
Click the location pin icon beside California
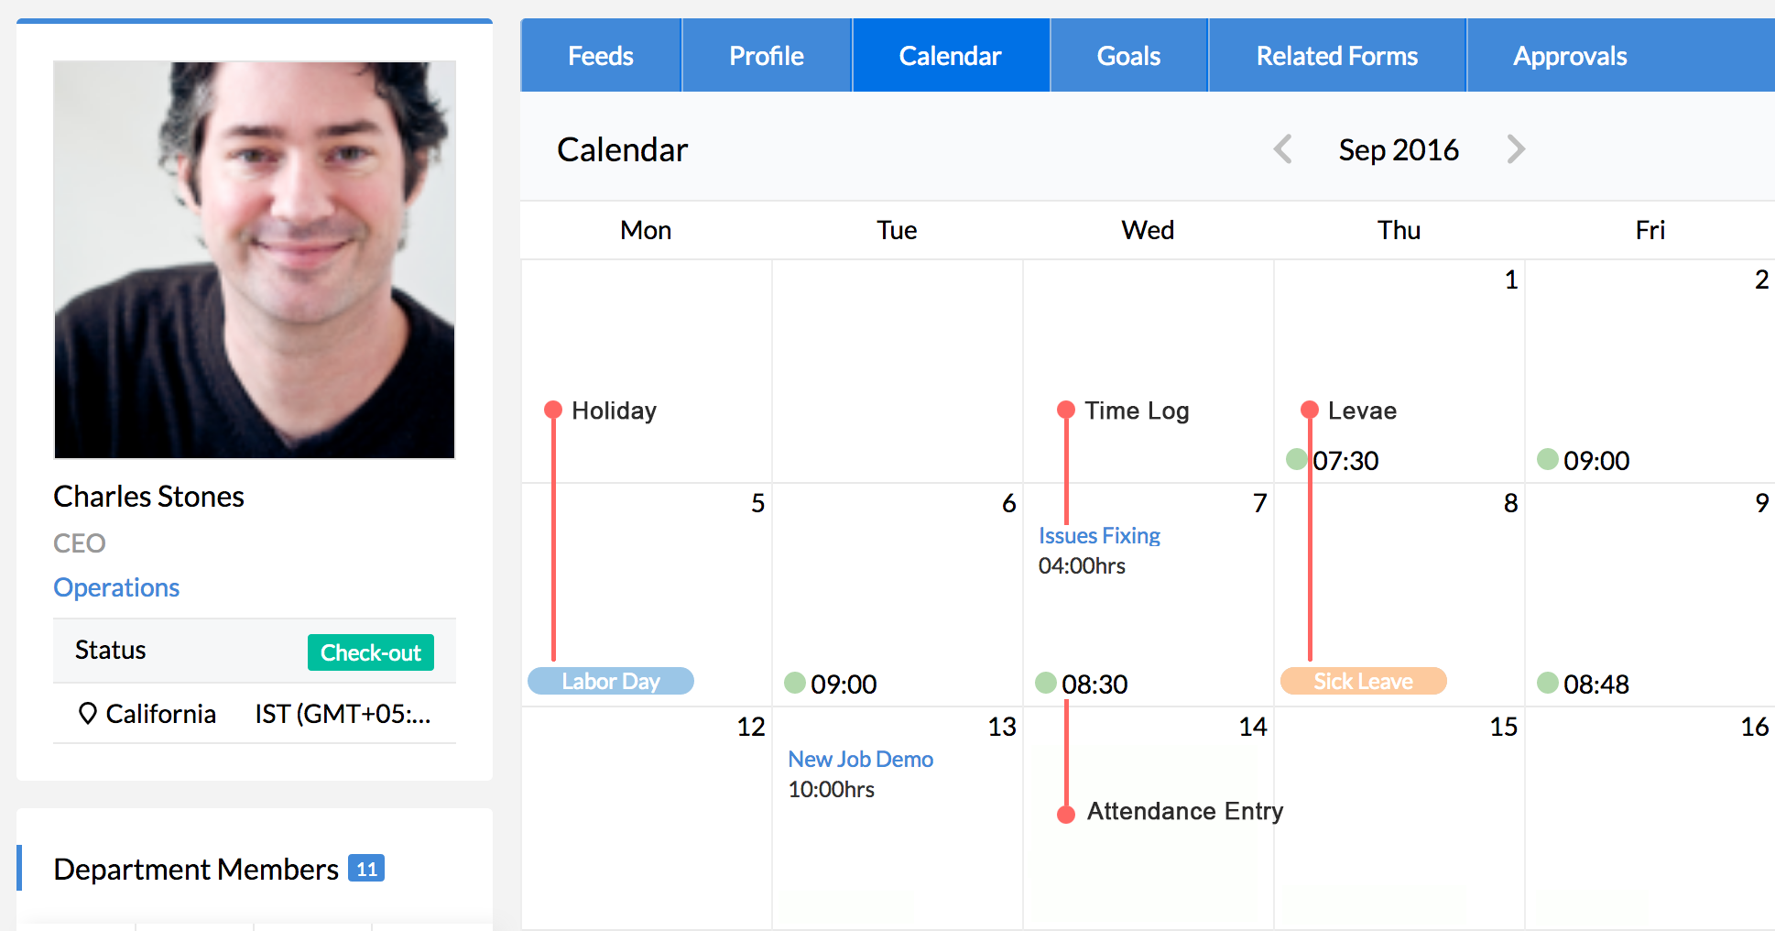coord(88,713)
